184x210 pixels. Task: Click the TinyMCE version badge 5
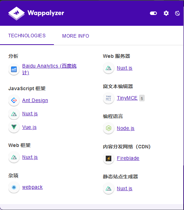coord(142,98)
